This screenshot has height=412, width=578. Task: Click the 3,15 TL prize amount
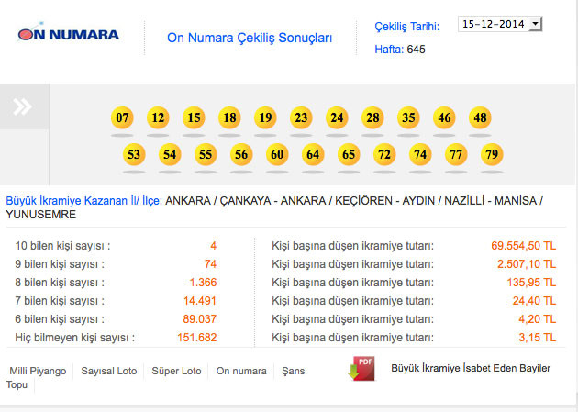tap(537, 338)
